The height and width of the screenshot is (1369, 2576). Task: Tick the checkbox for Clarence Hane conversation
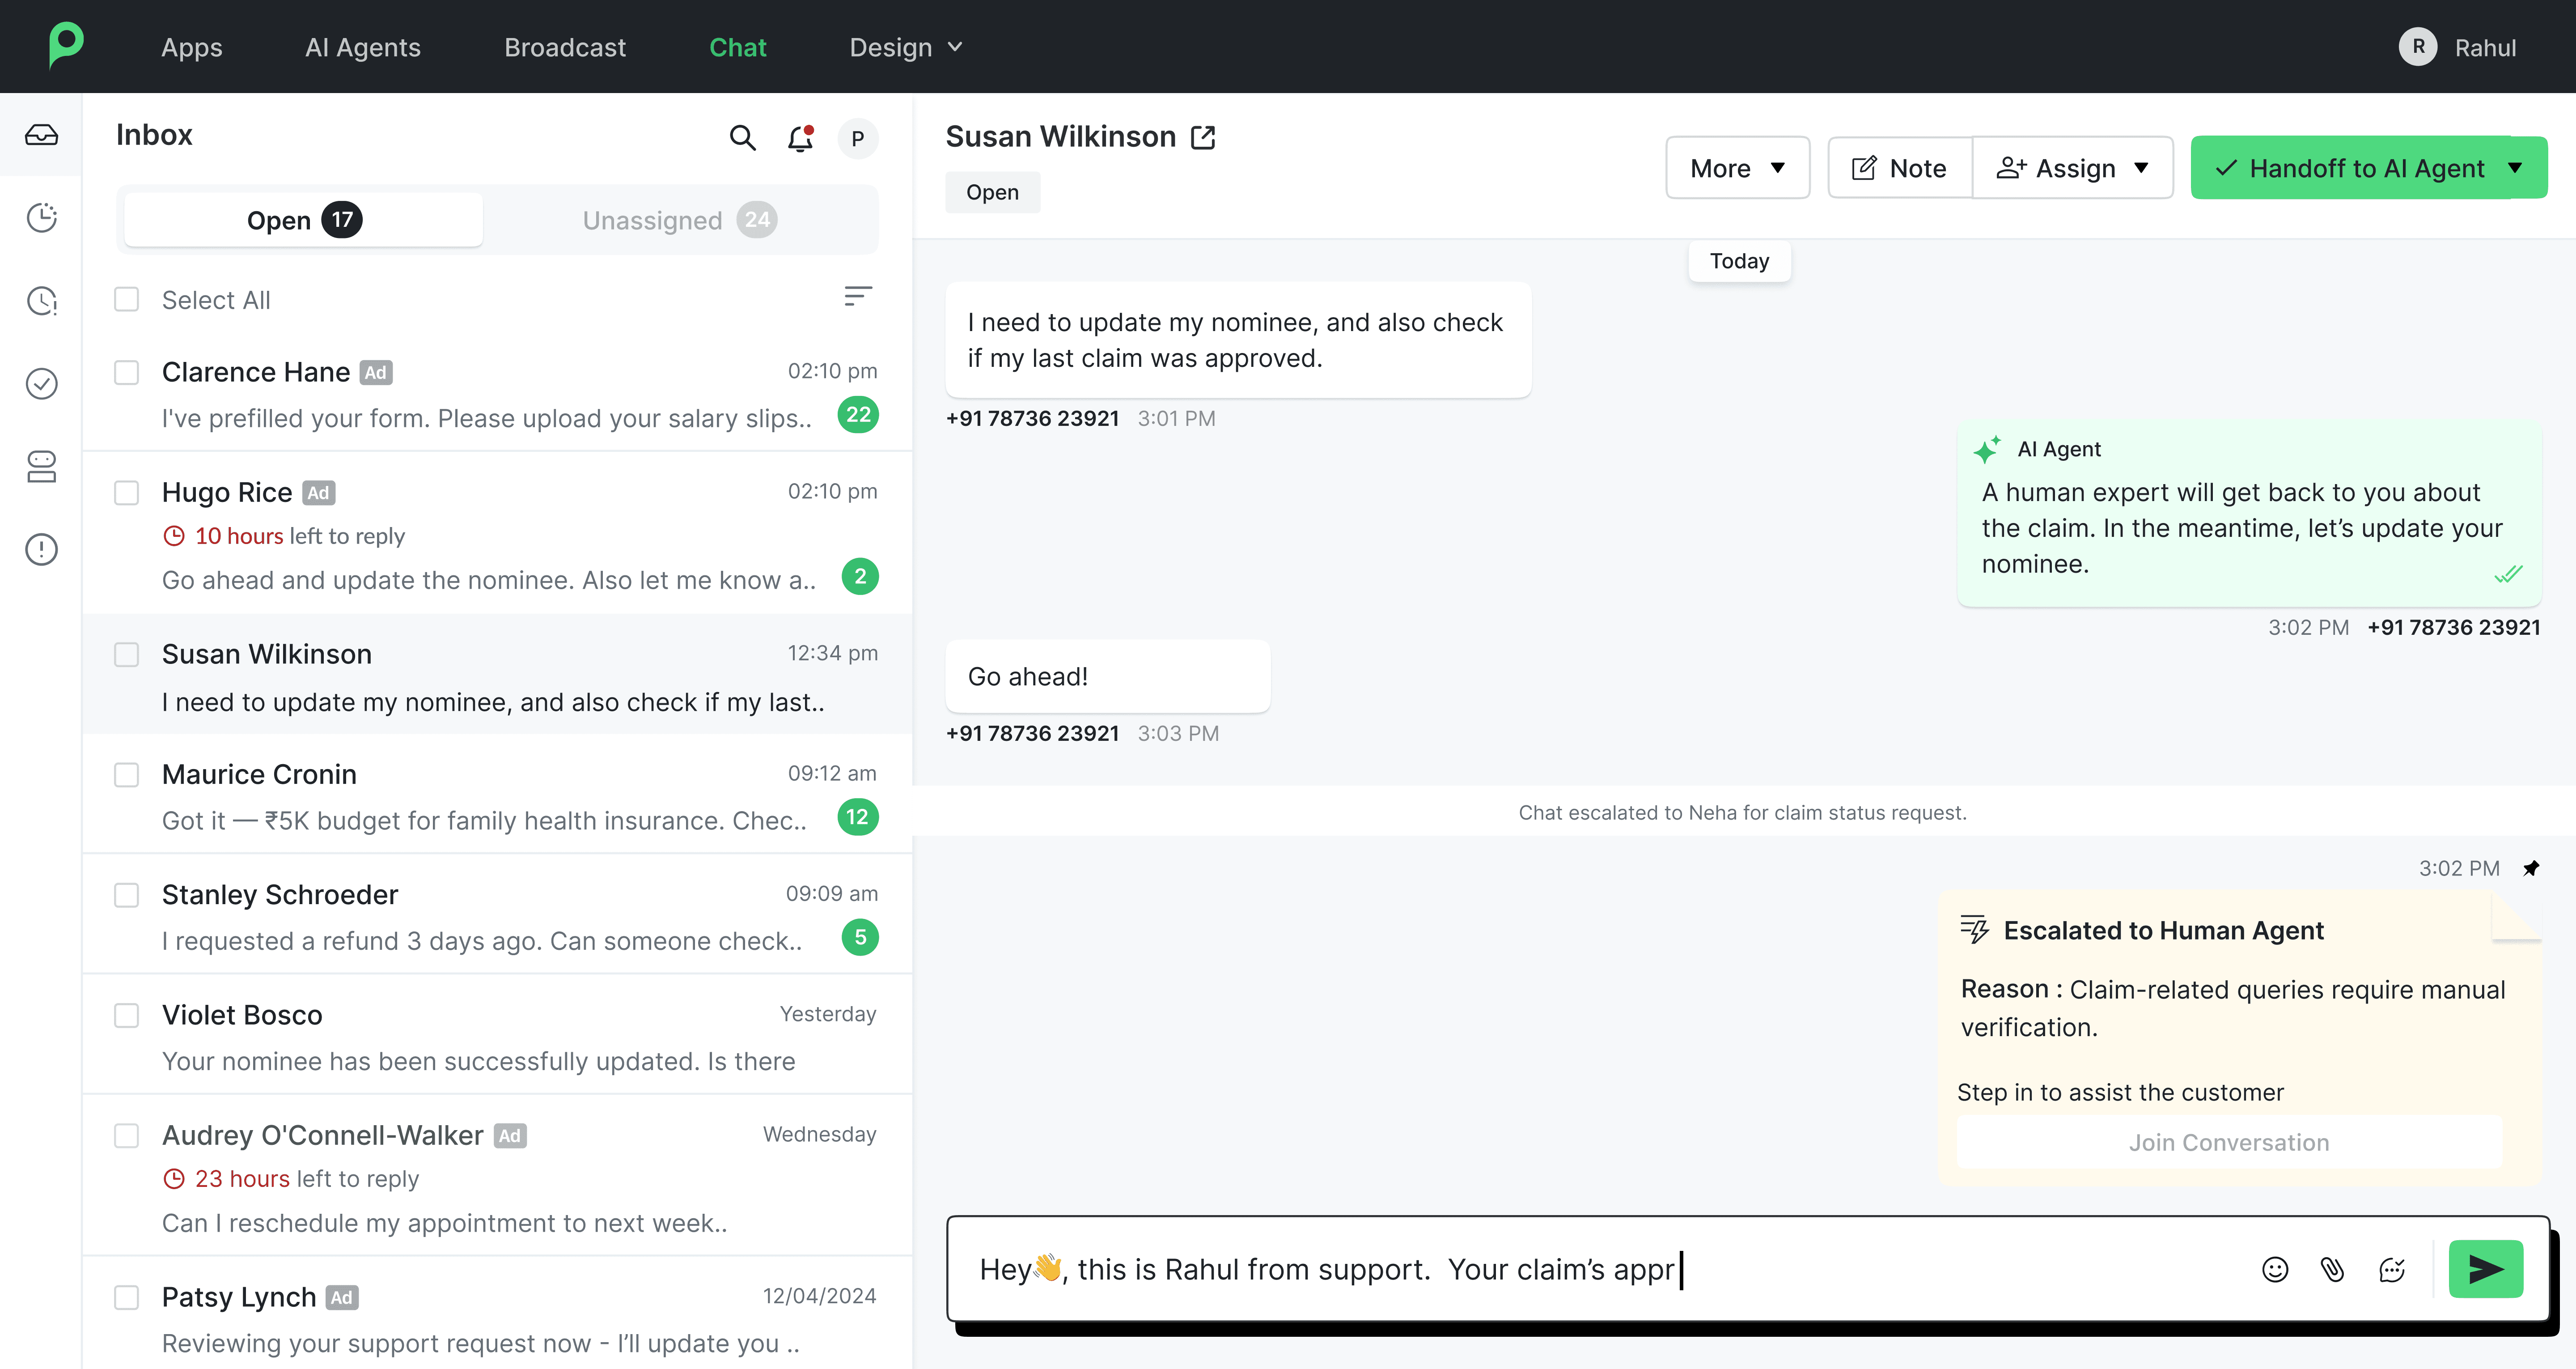[x=126, y=372]
